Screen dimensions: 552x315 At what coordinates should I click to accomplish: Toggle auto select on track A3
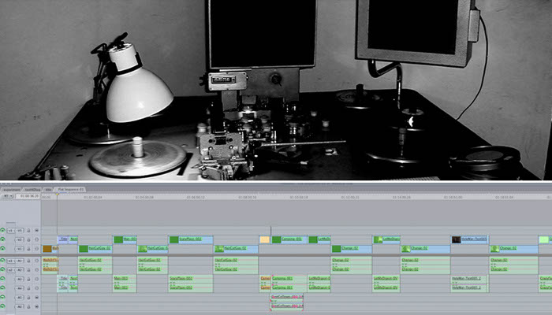pyautogui.click(x=36, y=279)
